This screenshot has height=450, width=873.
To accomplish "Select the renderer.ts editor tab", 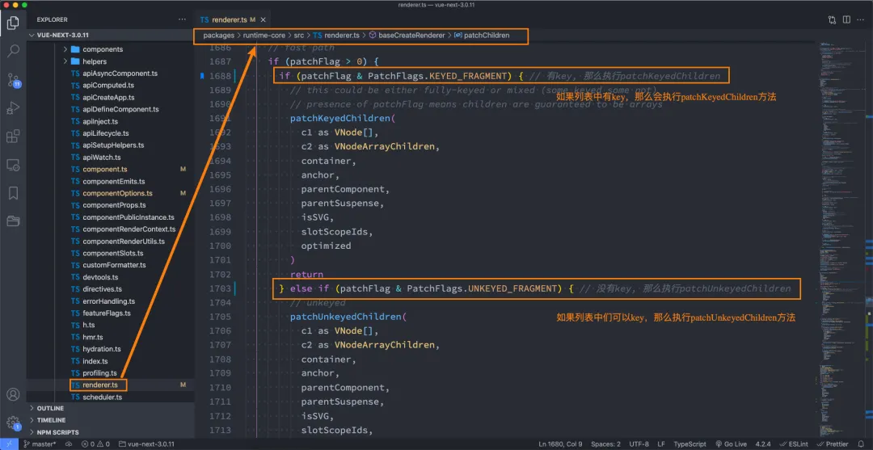I will (x=230, y=19).
